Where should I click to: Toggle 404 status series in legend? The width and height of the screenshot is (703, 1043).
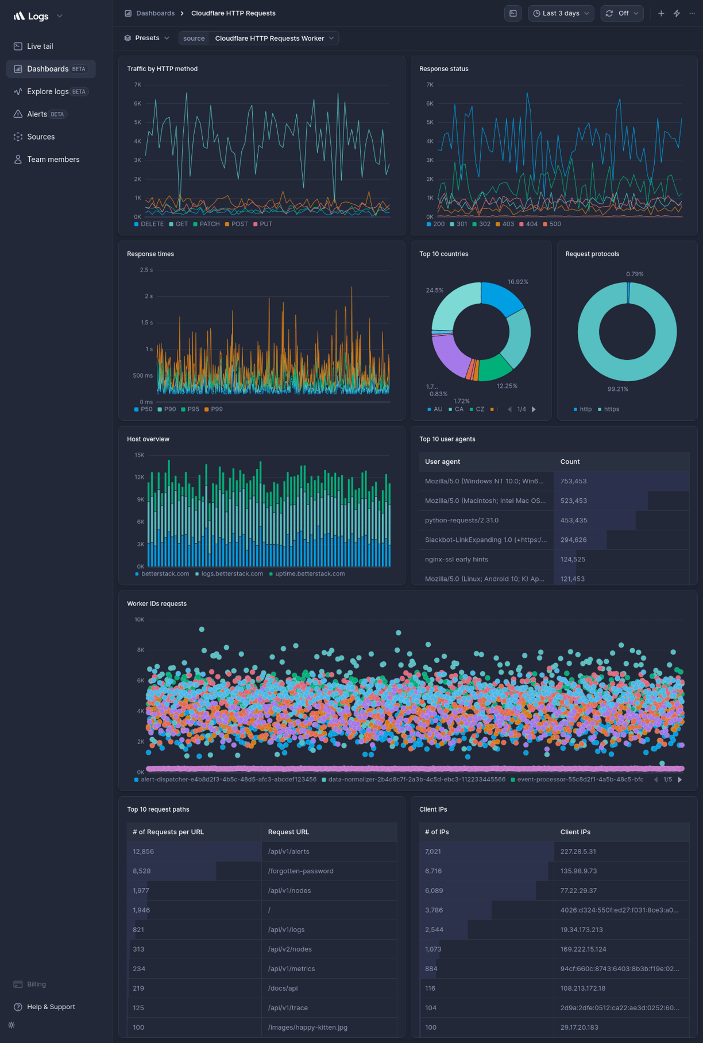(x=528, y=224)
